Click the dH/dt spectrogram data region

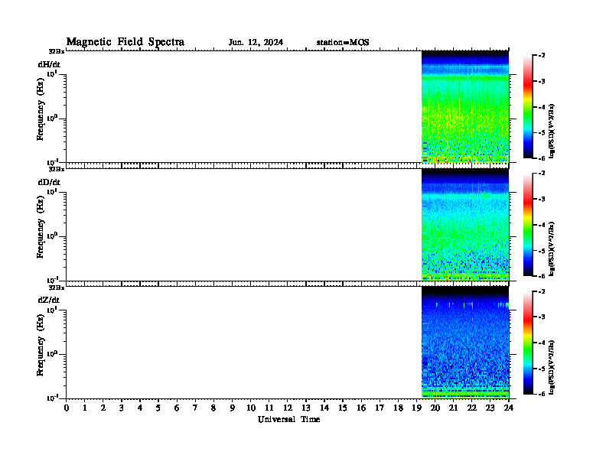(x=465, y=106)
